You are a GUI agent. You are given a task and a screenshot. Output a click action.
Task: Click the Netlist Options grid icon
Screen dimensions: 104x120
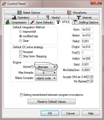click(x=19, y=12)
